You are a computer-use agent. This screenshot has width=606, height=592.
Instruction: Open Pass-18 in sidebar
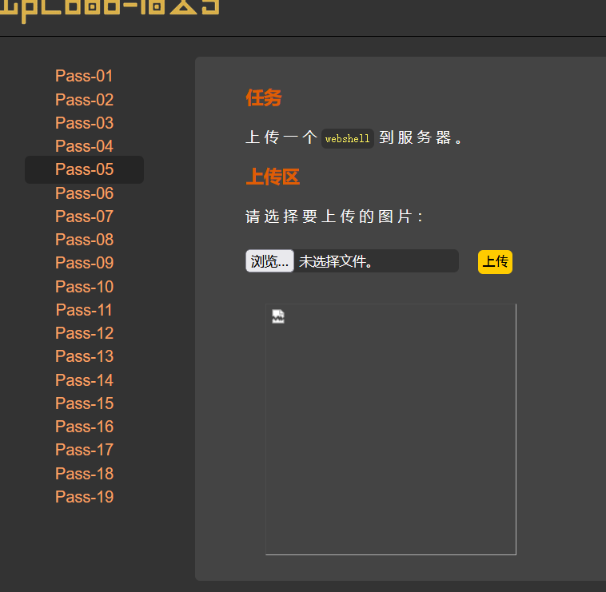click(84, 474)
